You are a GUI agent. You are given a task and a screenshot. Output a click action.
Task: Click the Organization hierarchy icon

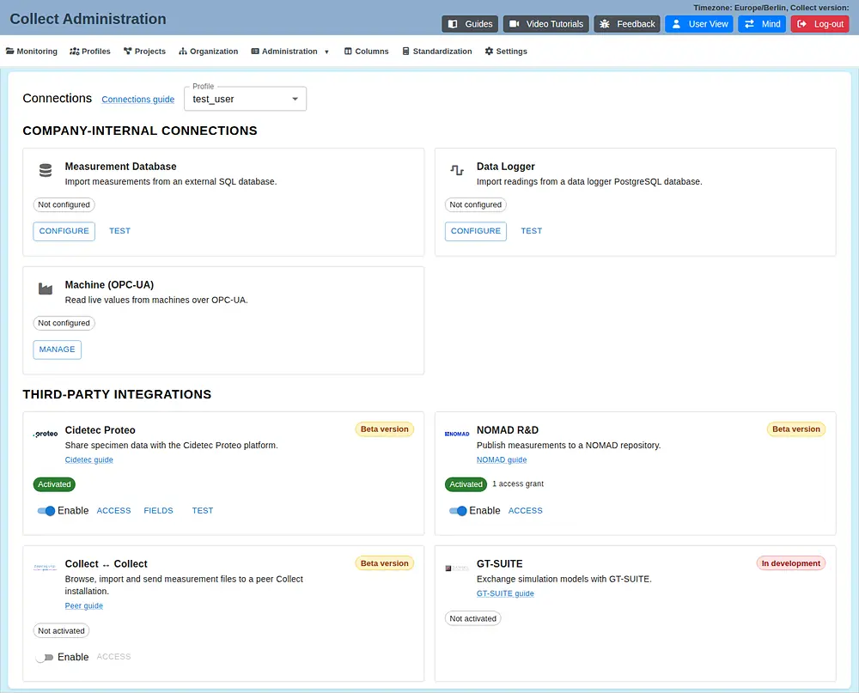coord(183,51)
